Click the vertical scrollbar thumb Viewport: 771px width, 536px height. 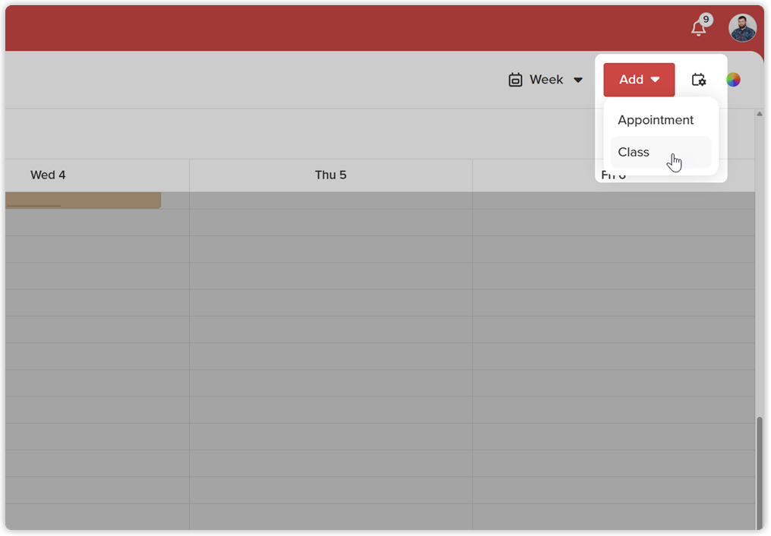point(759,472)
